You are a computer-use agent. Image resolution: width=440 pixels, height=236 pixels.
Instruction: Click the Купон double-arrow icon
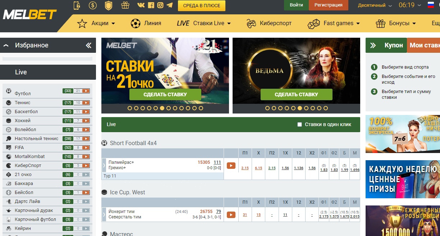click(373, 45)
